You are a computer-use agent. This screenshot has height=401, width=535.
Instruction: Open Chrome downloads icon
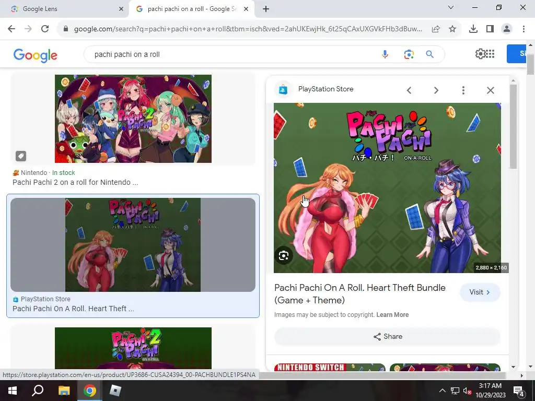point(473,29)
